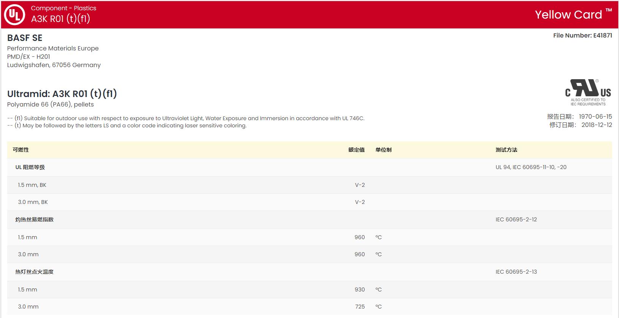Click the (f1) outdoor use footnote
This screenshot has width=619, height=318.
(186, 118)
